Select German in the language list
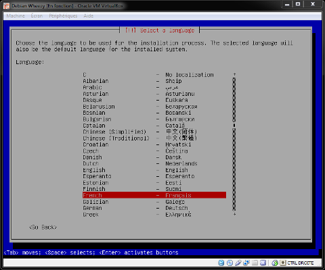 click(x=154, y=208)
